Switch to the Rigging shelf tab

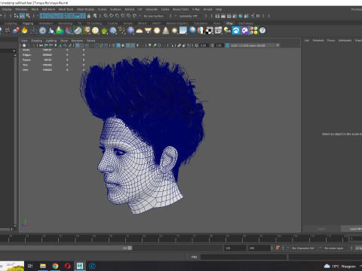click(28, 23)
